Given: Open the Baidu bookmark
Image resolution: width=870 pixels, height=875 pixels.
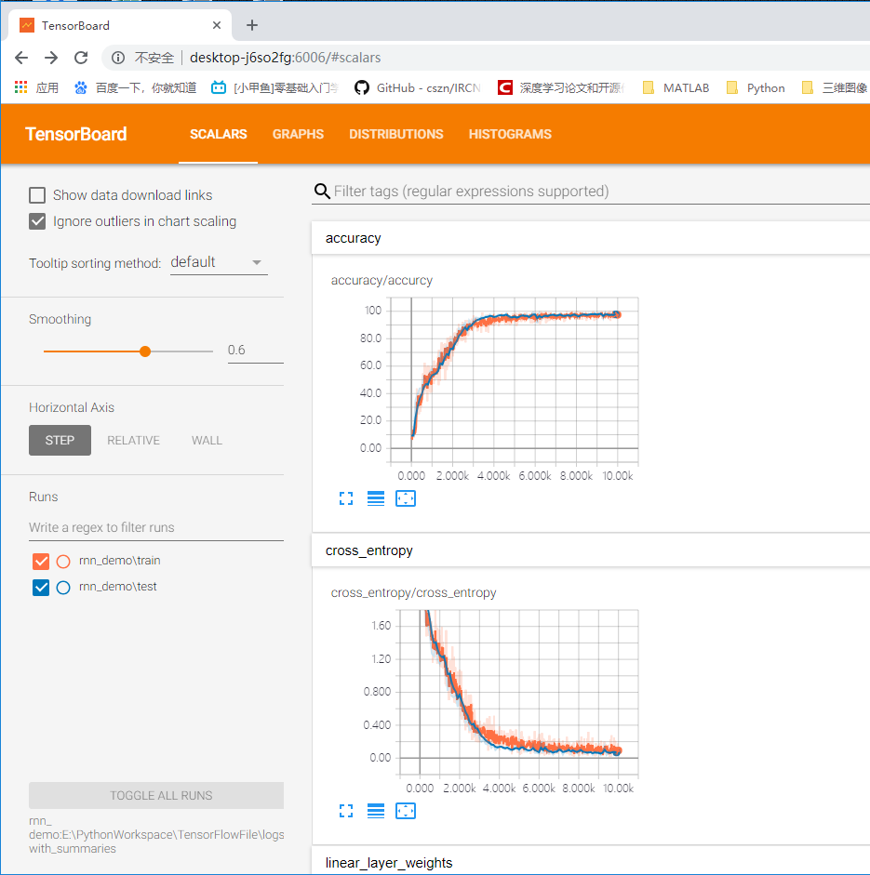Looking at the screenshot, I should (135, 87).
